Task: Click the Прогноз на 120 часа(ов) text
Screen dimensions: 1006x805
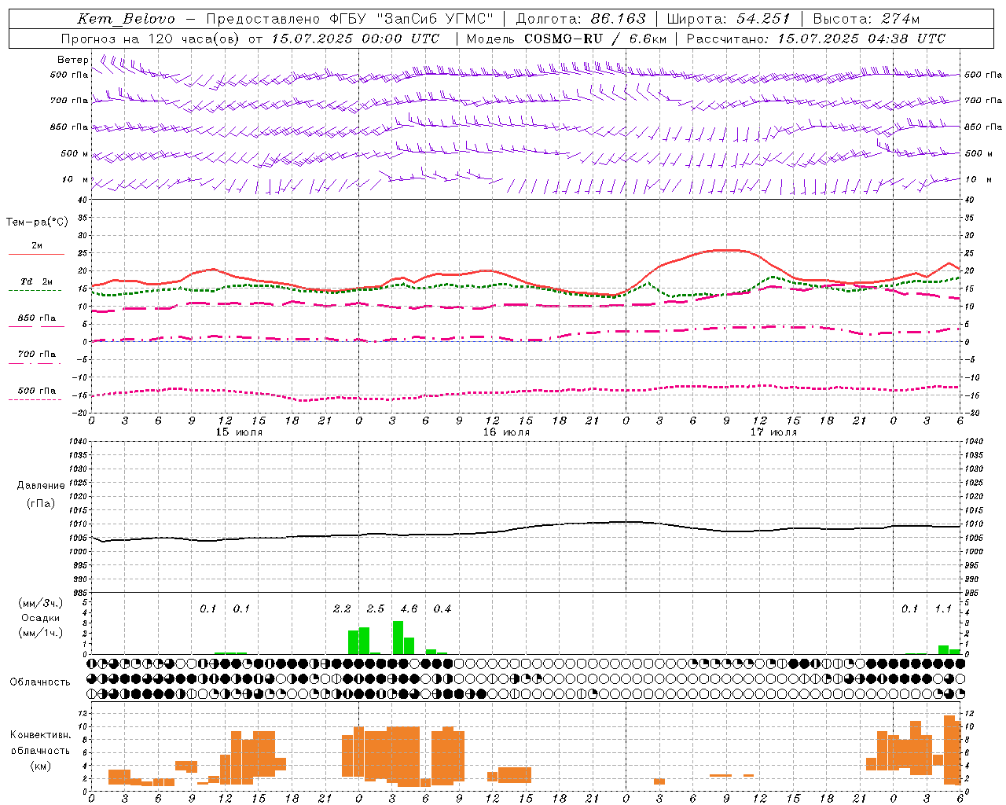Action: 151,39
